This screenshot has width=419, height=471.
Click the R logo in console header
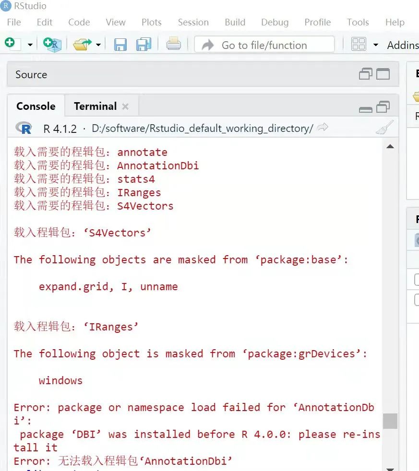[x=24, y=128]
